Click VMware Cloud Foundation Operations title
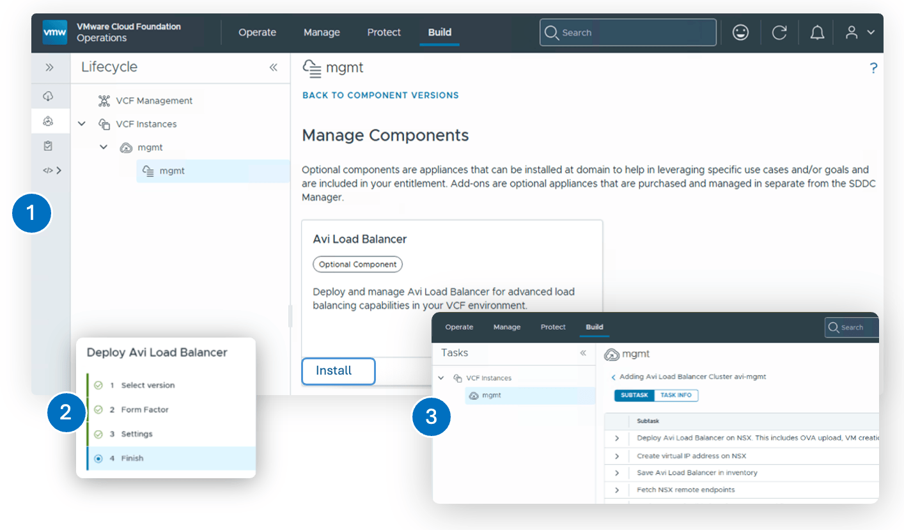The width and height of the screenshot is (904, 530). [x=129, y=33]
